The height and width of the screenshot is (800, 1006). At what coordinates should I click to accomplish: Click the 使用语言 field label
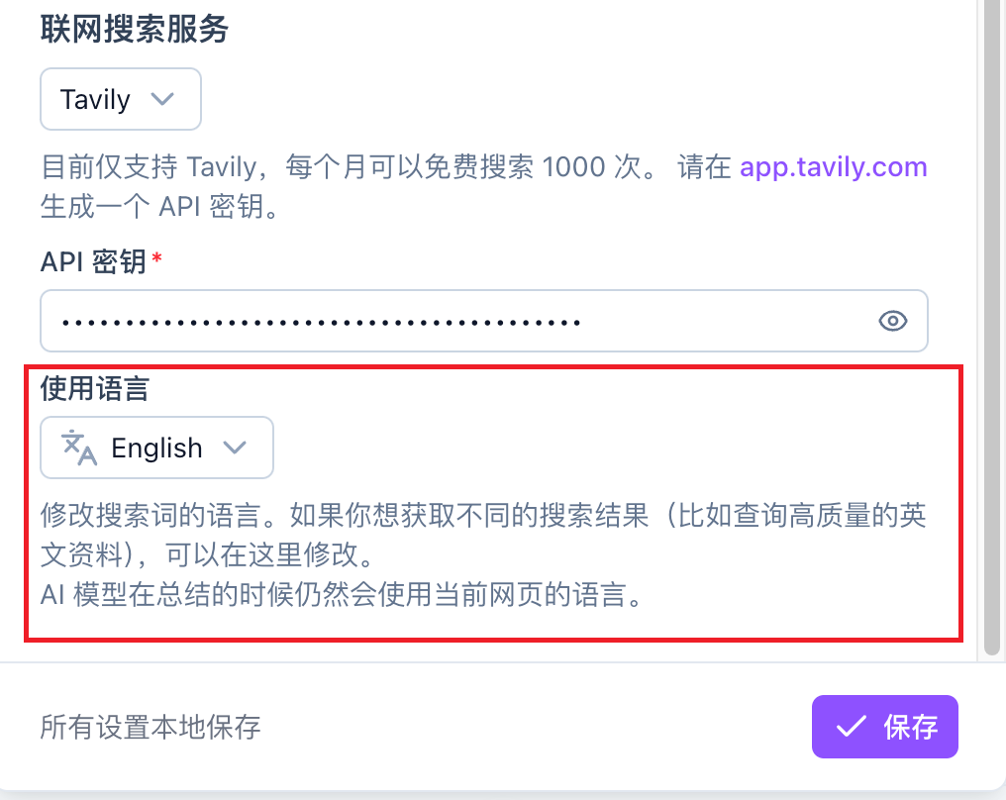[x=95, y=388]
